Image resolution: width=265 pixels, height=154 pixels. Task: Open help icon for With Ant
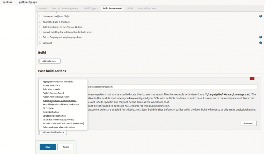tap(260, 43)
